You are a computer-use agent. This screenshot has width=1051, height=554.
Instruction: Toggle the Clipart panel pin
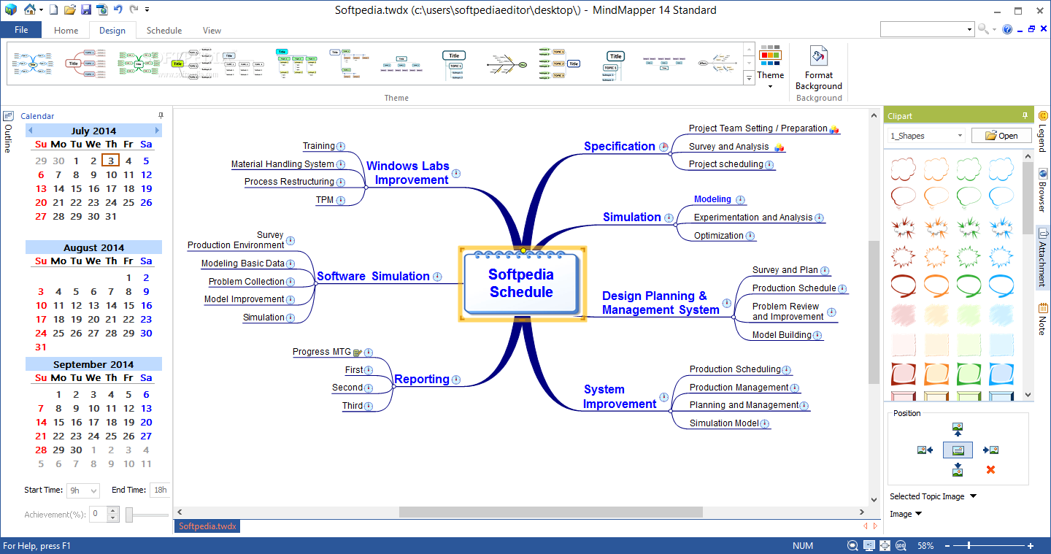[x=1025, y=115]
